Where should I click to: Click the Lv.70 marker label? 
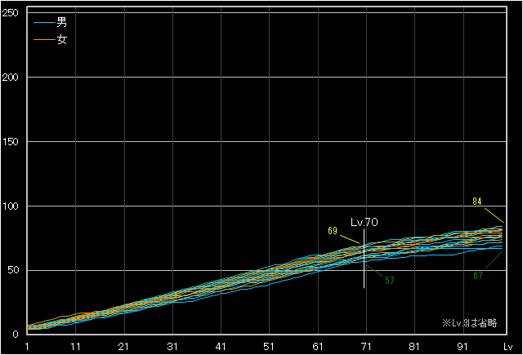point(364,222)
